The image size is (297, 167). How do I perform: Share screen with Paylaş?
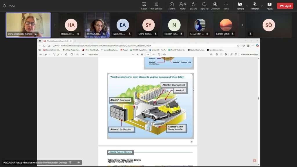(269, 6)
